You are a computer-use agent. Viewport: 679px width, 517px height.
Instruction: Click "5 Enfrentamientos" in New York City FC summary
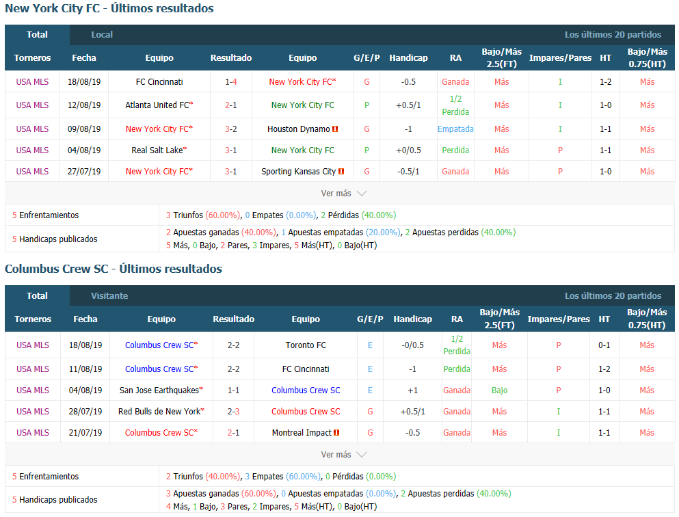tap(45, 215)
